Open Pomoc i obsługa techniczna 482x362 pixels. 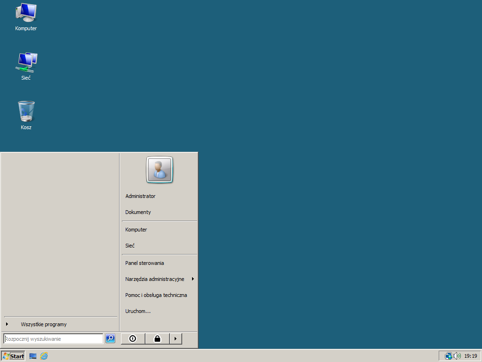pyautogui.click(x=159, y=295)
